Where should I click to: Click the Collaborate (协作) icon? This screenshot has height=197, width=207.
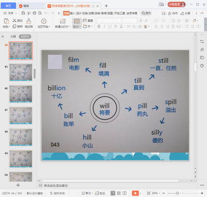173,13
